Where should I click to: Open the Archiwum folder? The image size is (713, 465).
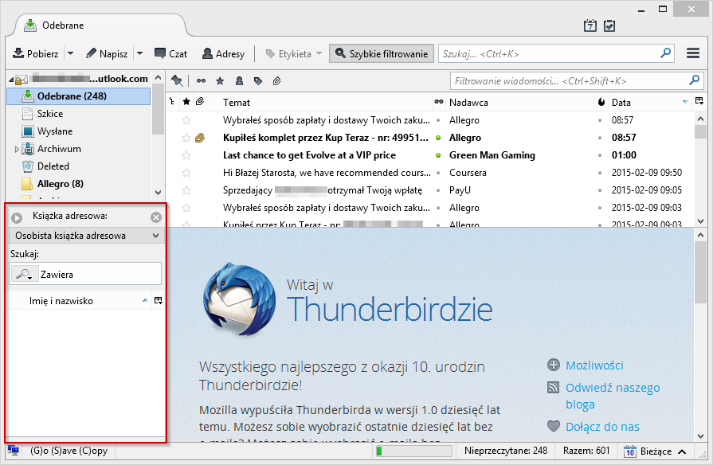pos(59,149)
